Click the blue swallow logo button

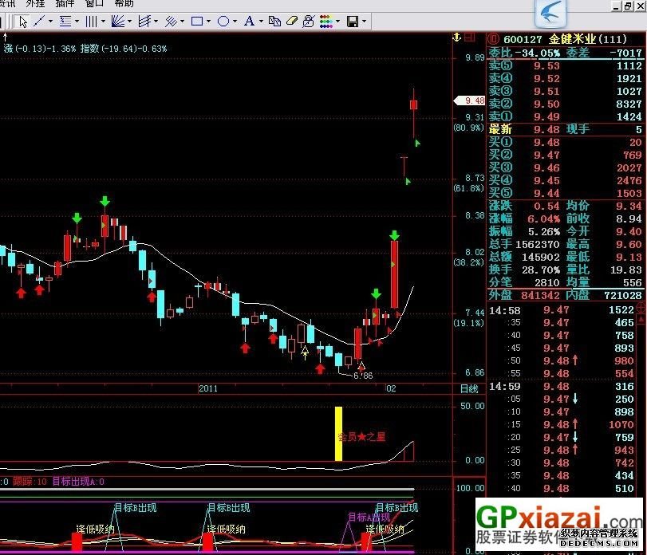pyautogui.click(x=550, y=14)
